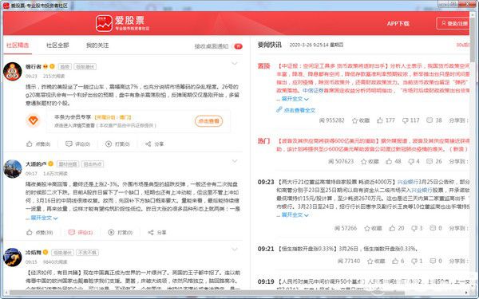479x299 pixels.
Task: Like the 09:23 post with thumbs-up icon
Action: [30, 144]
